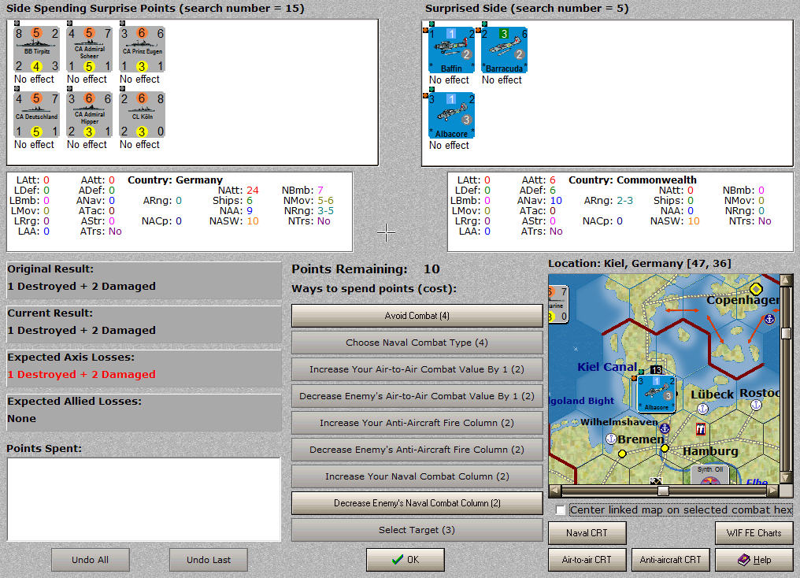Click Avoid Combat (4) option
The width and height of the screenshot is (800, 578).
point(417,316)
